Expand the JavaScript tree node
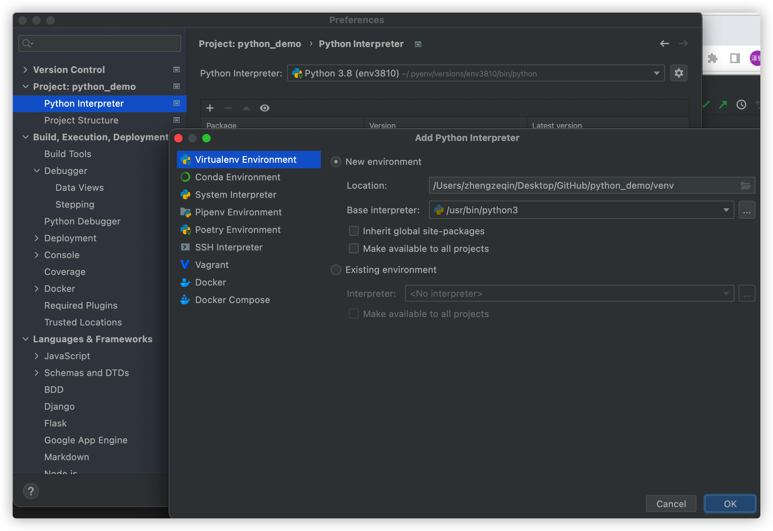Screen dimensions: 773x531 (37, 356)
